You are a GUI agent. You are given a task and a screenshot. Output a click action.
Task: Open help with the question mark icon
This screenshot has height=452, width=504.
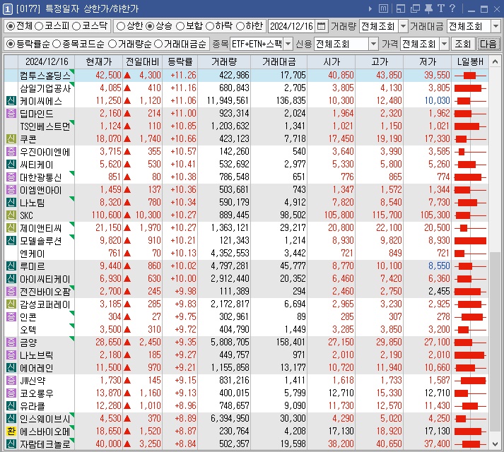click(452, 8)
